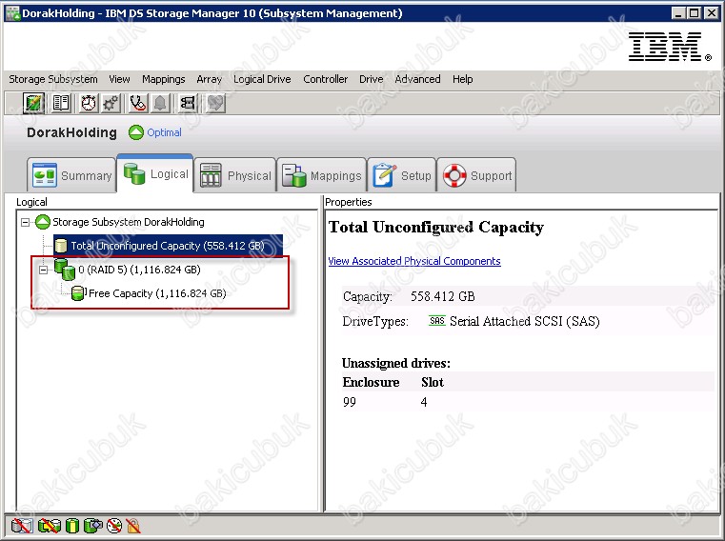Open the View menu
This screenshot has height=541, width=725.
(x=119, y=79)
